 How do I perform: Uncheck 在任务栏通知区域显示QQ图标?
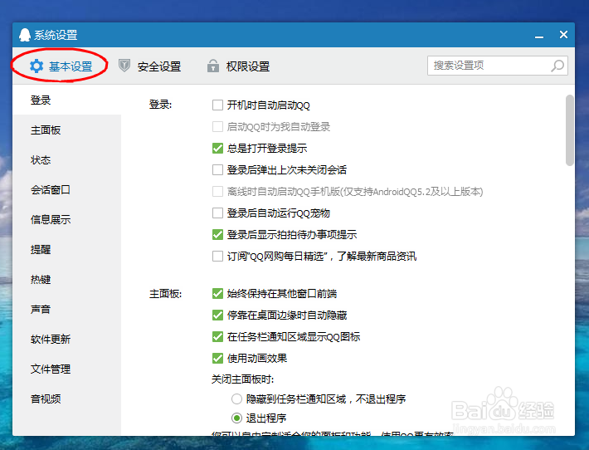(x=217, y=336)
